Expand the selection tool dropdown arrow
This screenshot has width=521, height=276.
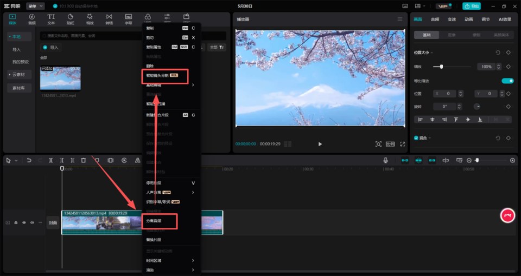coord(16,161)
